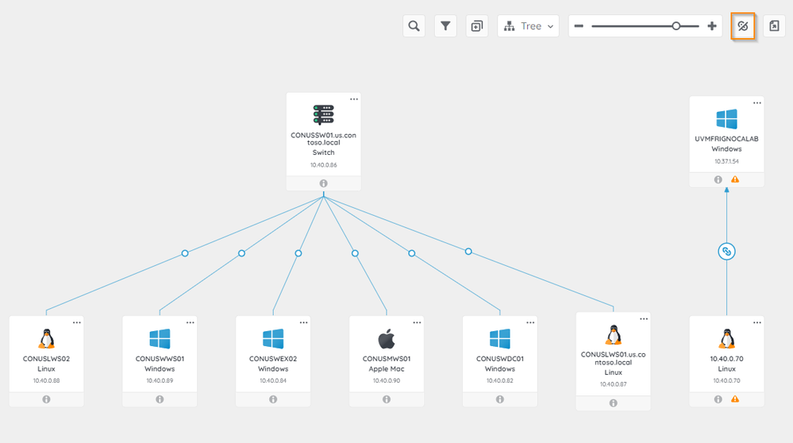Click the plus zoom-in button
Image resolution: width=793 pixels, height=443 pixels.
pos(711,26)
